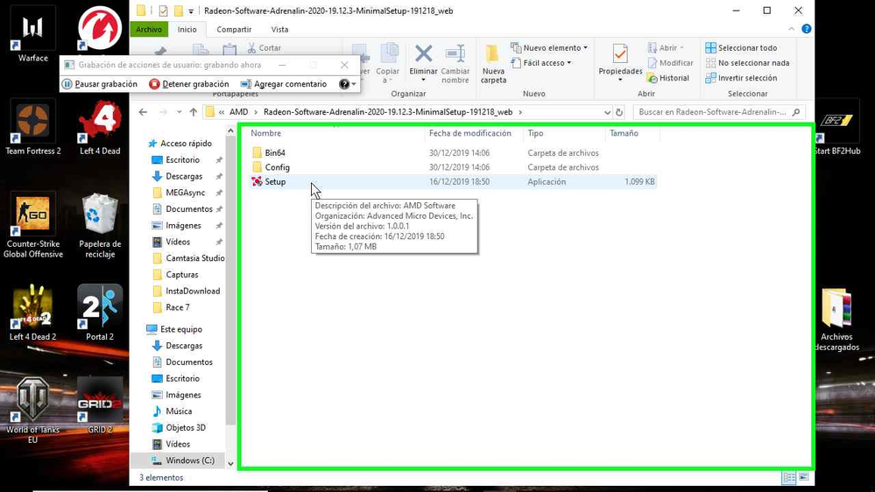875x492 pixels.
Task: Open the Archivos descargados desktop folder
Action: pyautogui.click(x=836, y=319)
